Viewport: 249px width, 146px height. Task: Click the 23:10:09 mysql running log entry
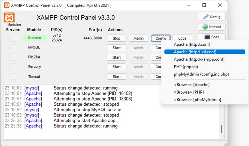coord(61,88)
